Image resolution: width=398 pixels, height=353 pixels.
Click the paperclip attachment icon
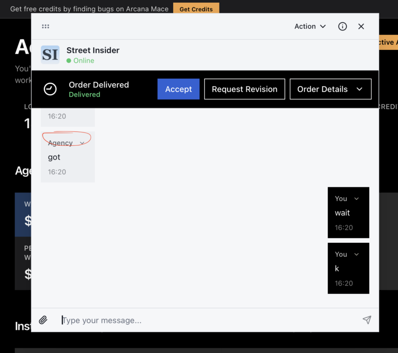click(43, 320)
